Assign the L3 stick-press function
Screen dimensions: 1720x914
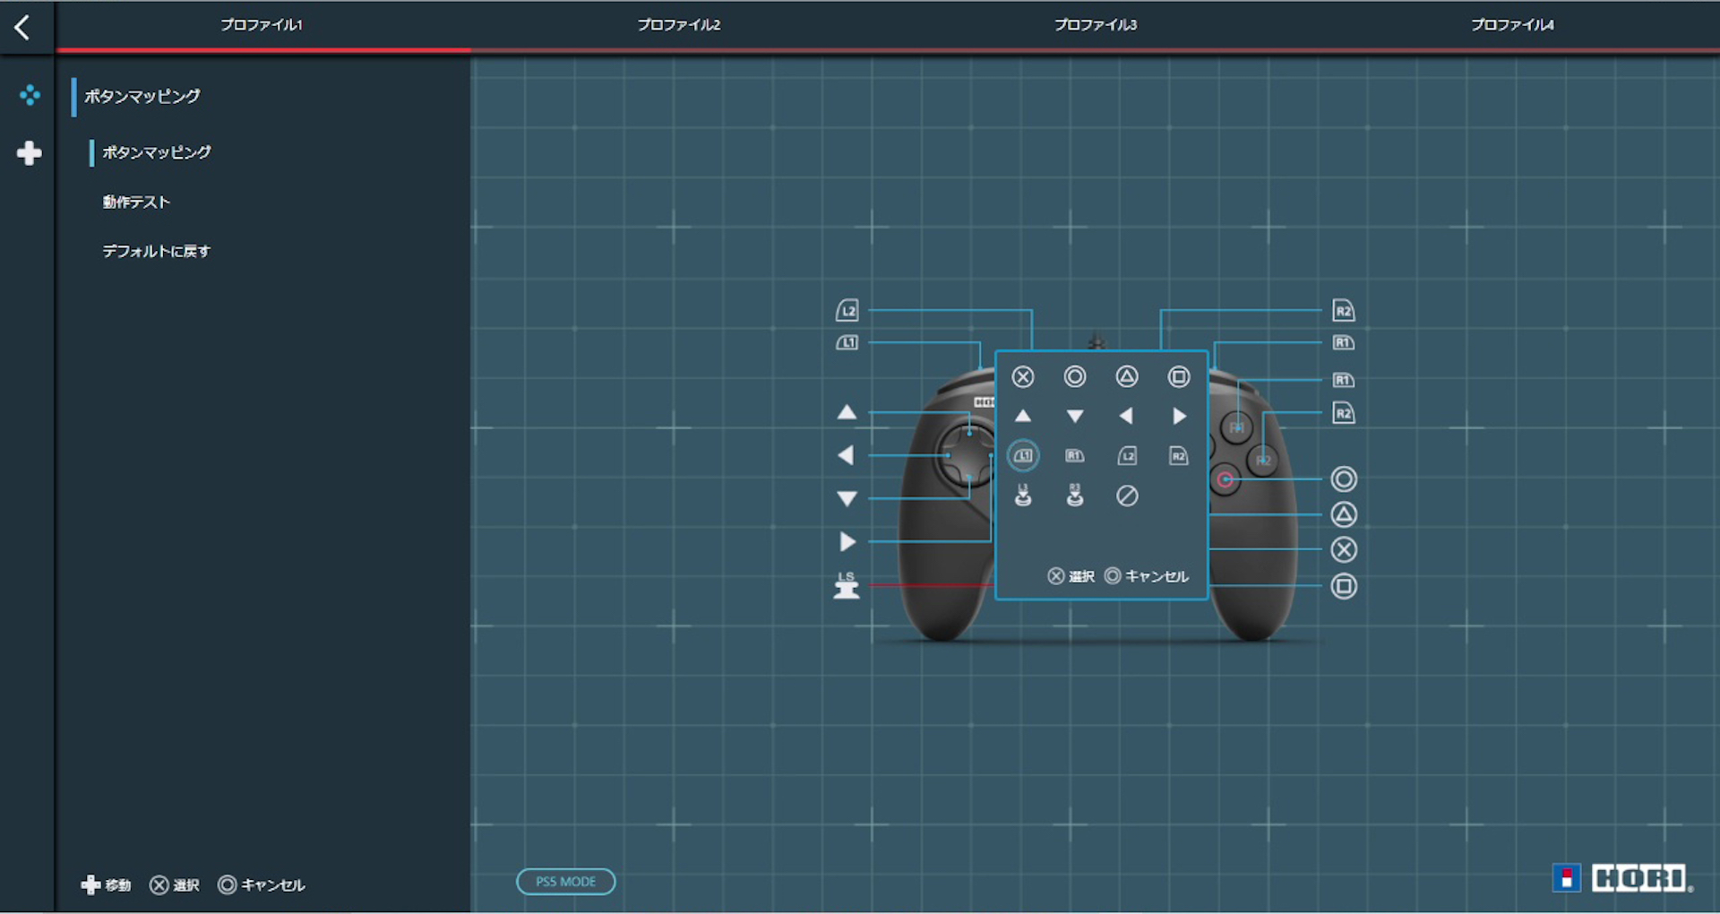point(1022,496)
